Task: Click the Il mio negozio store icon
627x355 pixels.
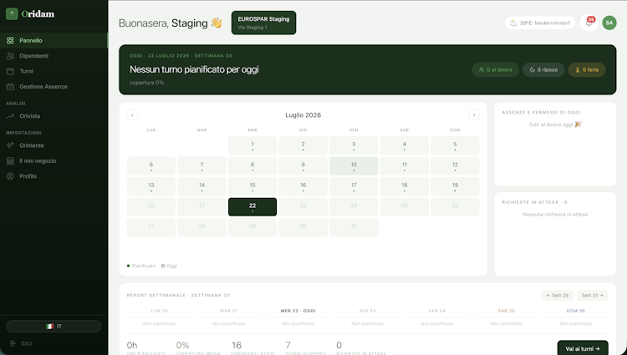Action: [x=10, y=161]
